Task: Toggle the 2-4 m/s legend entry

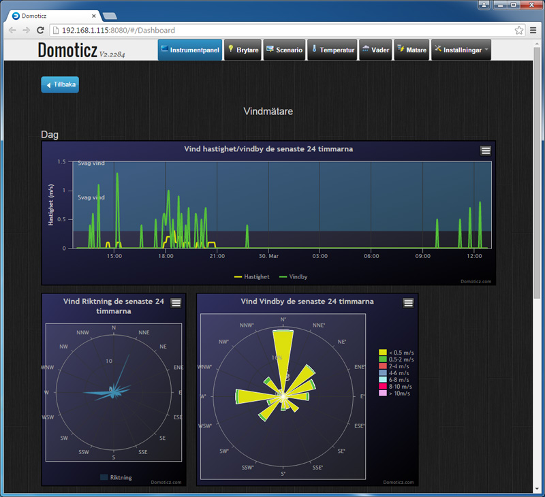Action: tap(394, 366)
